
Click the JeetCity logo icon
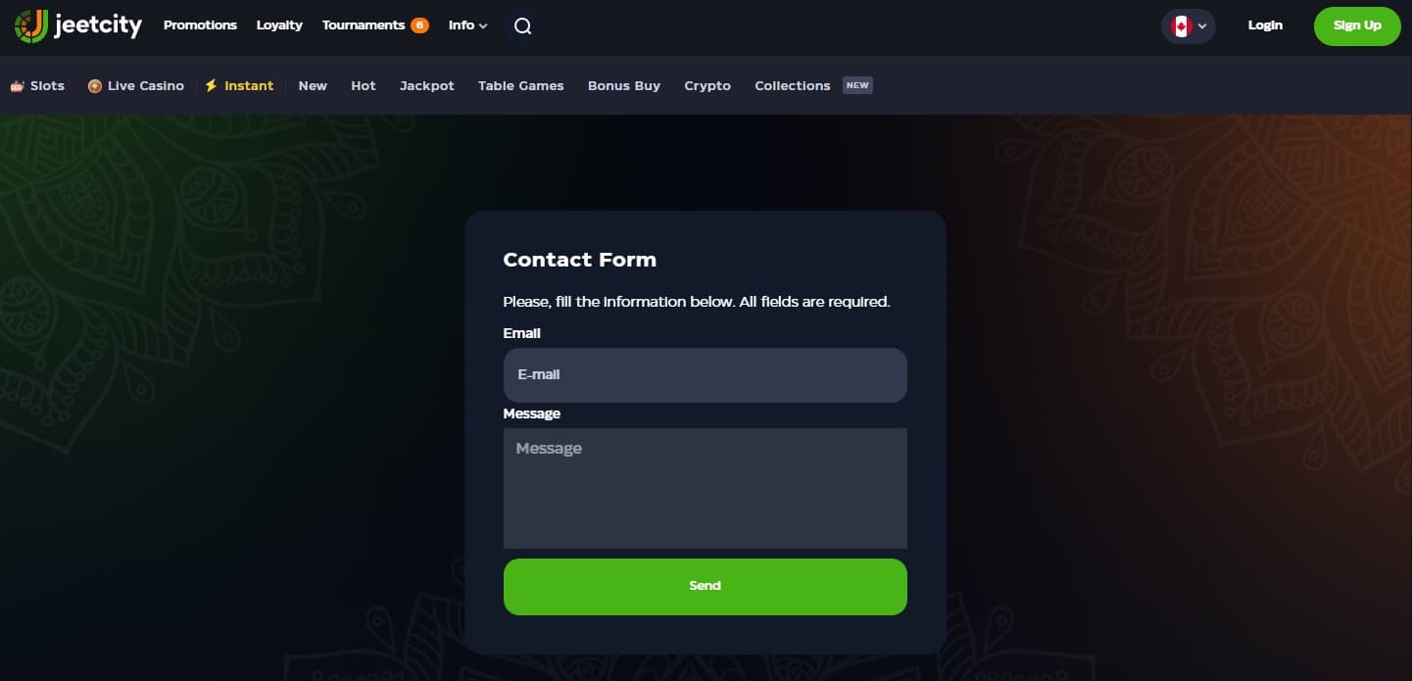click(x=31, y=25)
